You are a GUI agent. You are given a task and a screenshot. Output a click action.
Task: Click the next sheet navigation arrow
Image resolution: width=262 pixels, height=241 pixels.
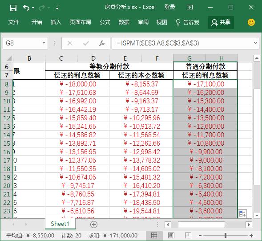click(x=26, y=224)
